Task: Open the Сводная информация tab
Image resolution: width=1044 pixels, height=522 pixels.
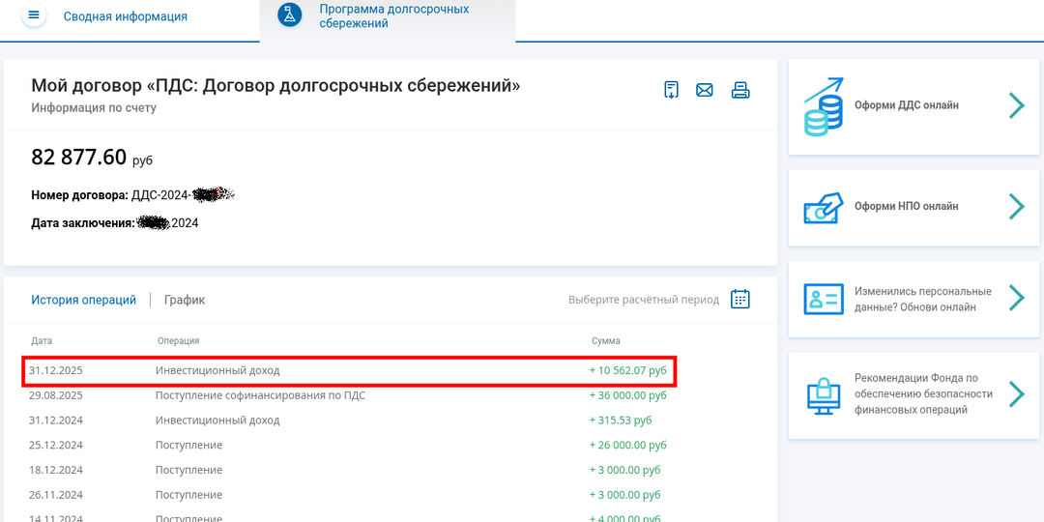Action: point(125,16)
